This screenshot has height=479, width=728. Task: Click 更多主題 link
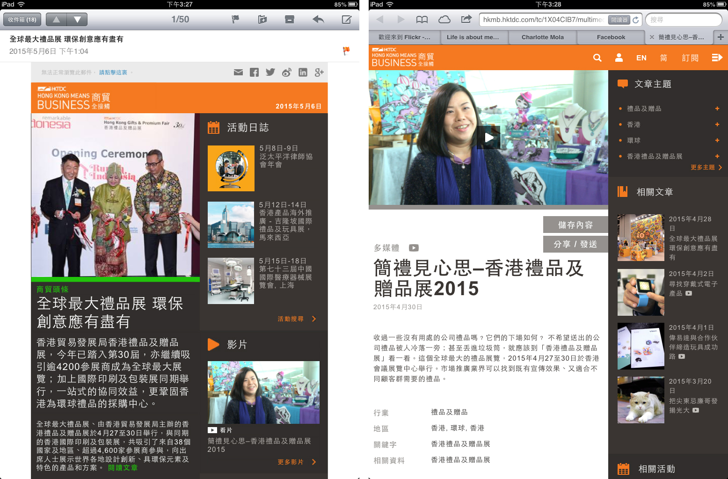(706, 167)
